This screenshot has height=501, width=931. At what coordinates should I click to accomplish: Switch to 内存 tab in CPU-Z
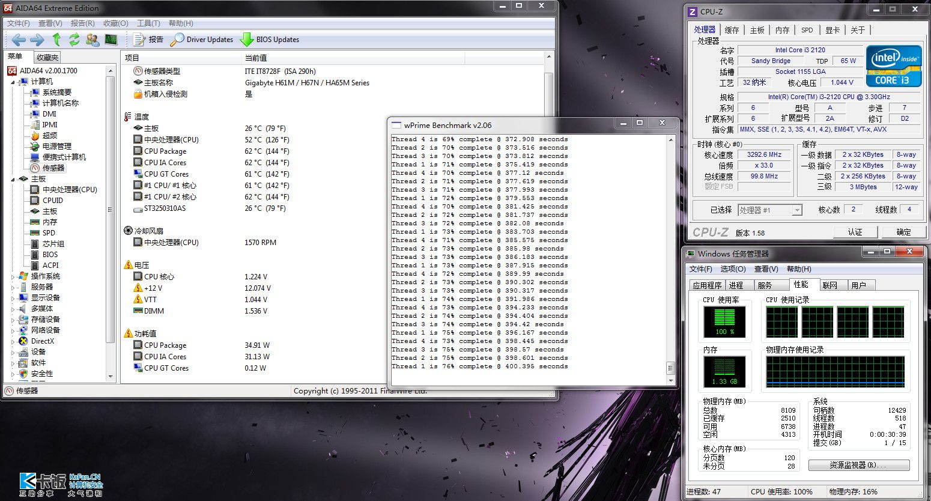(782, 30)
